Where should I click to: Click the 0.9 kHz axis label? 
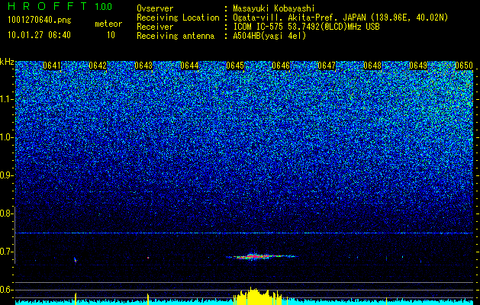[x=6, y=175]
